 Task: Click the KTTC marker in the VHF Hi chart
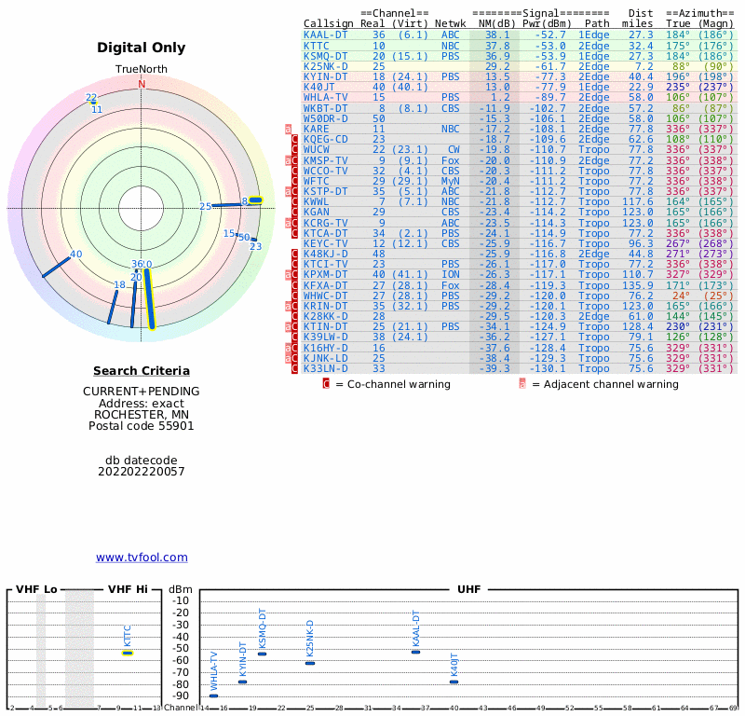click(128, 654)
